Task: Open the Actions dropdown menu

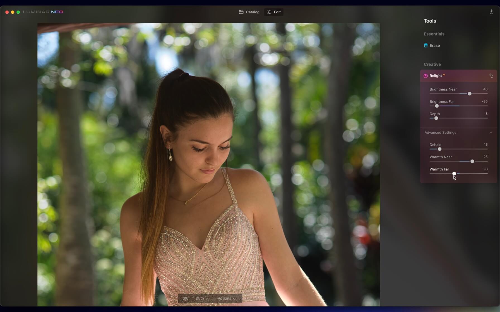Action: coord(226,298)
